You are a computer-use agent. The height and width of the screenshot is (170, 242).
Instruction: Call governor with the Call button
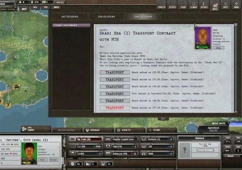click(42, 159)
